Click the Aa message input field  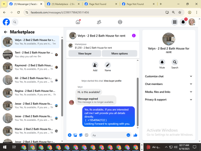(109, 135)
